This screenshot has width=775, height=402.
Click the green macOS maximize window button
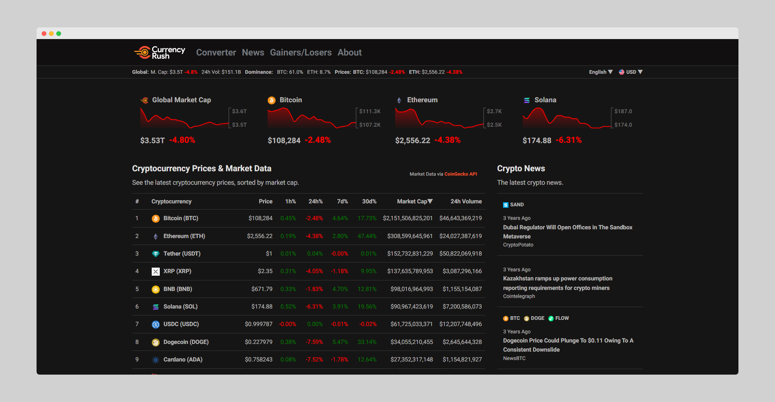[x=58, y=34]
